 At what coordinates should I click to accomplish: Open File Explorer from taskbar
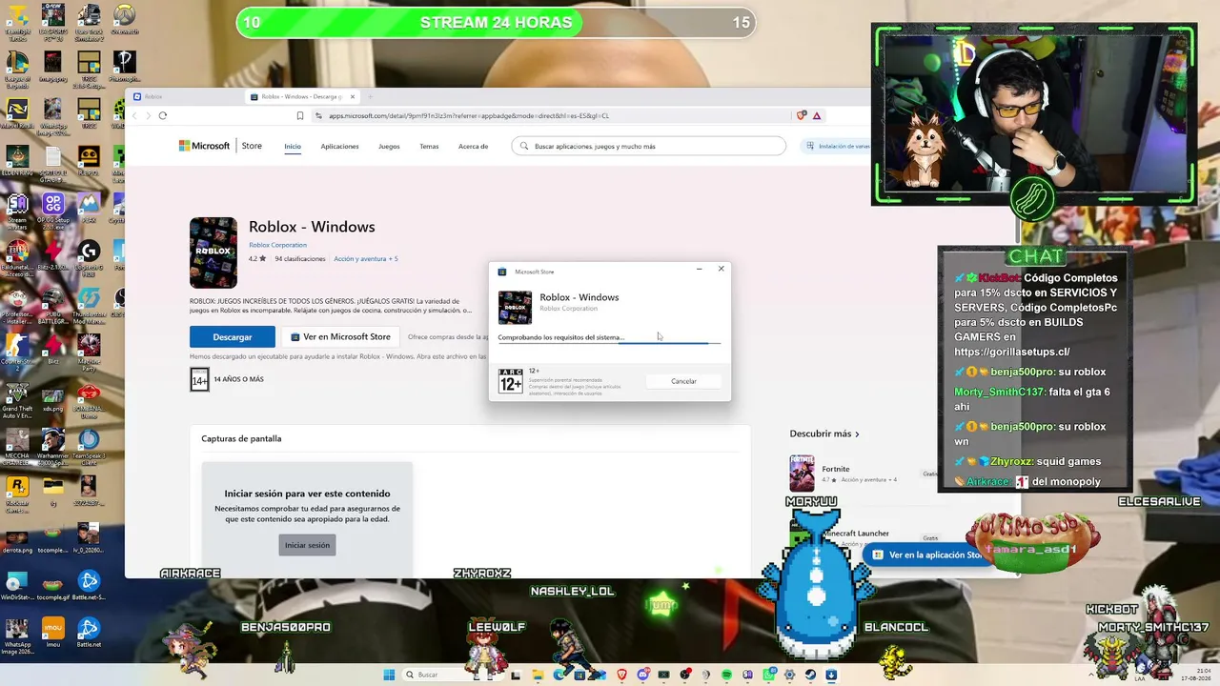tap(539, 675)
